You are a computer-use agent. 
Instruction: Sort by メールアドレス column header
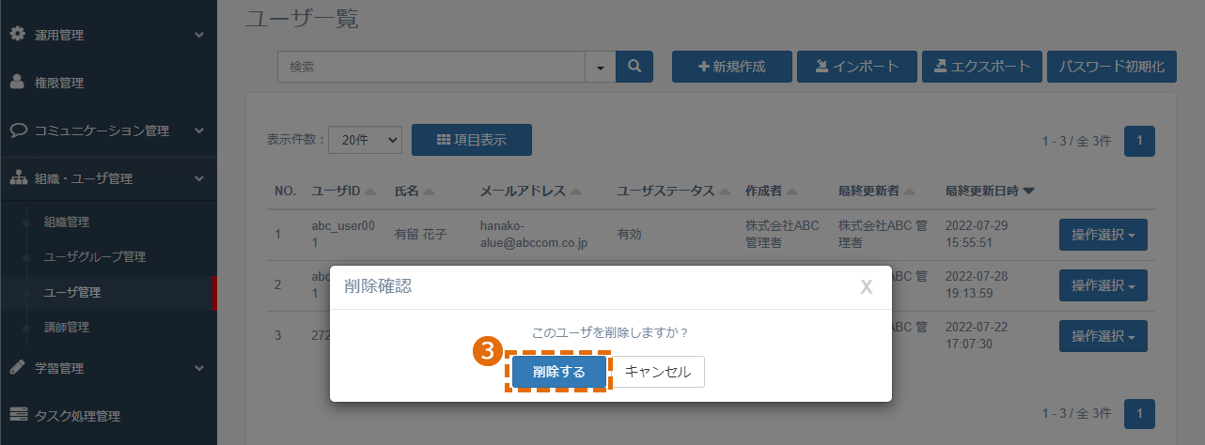pos(530,191)
